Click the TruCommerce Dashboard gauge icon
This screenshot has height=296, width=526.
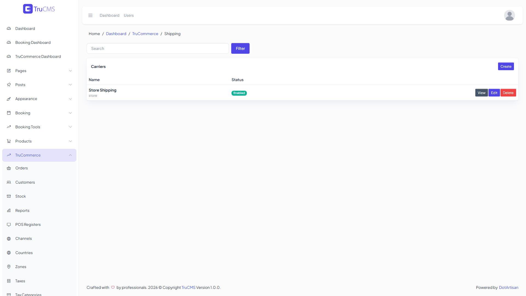pos(9,56)
